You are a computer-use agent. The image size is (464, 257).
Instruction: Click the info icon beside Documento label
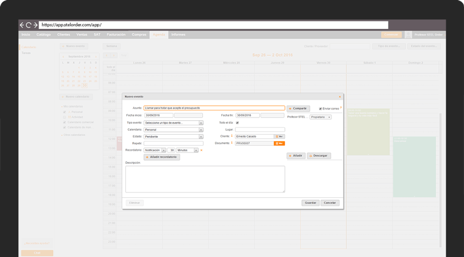click(x=231, y=143)
